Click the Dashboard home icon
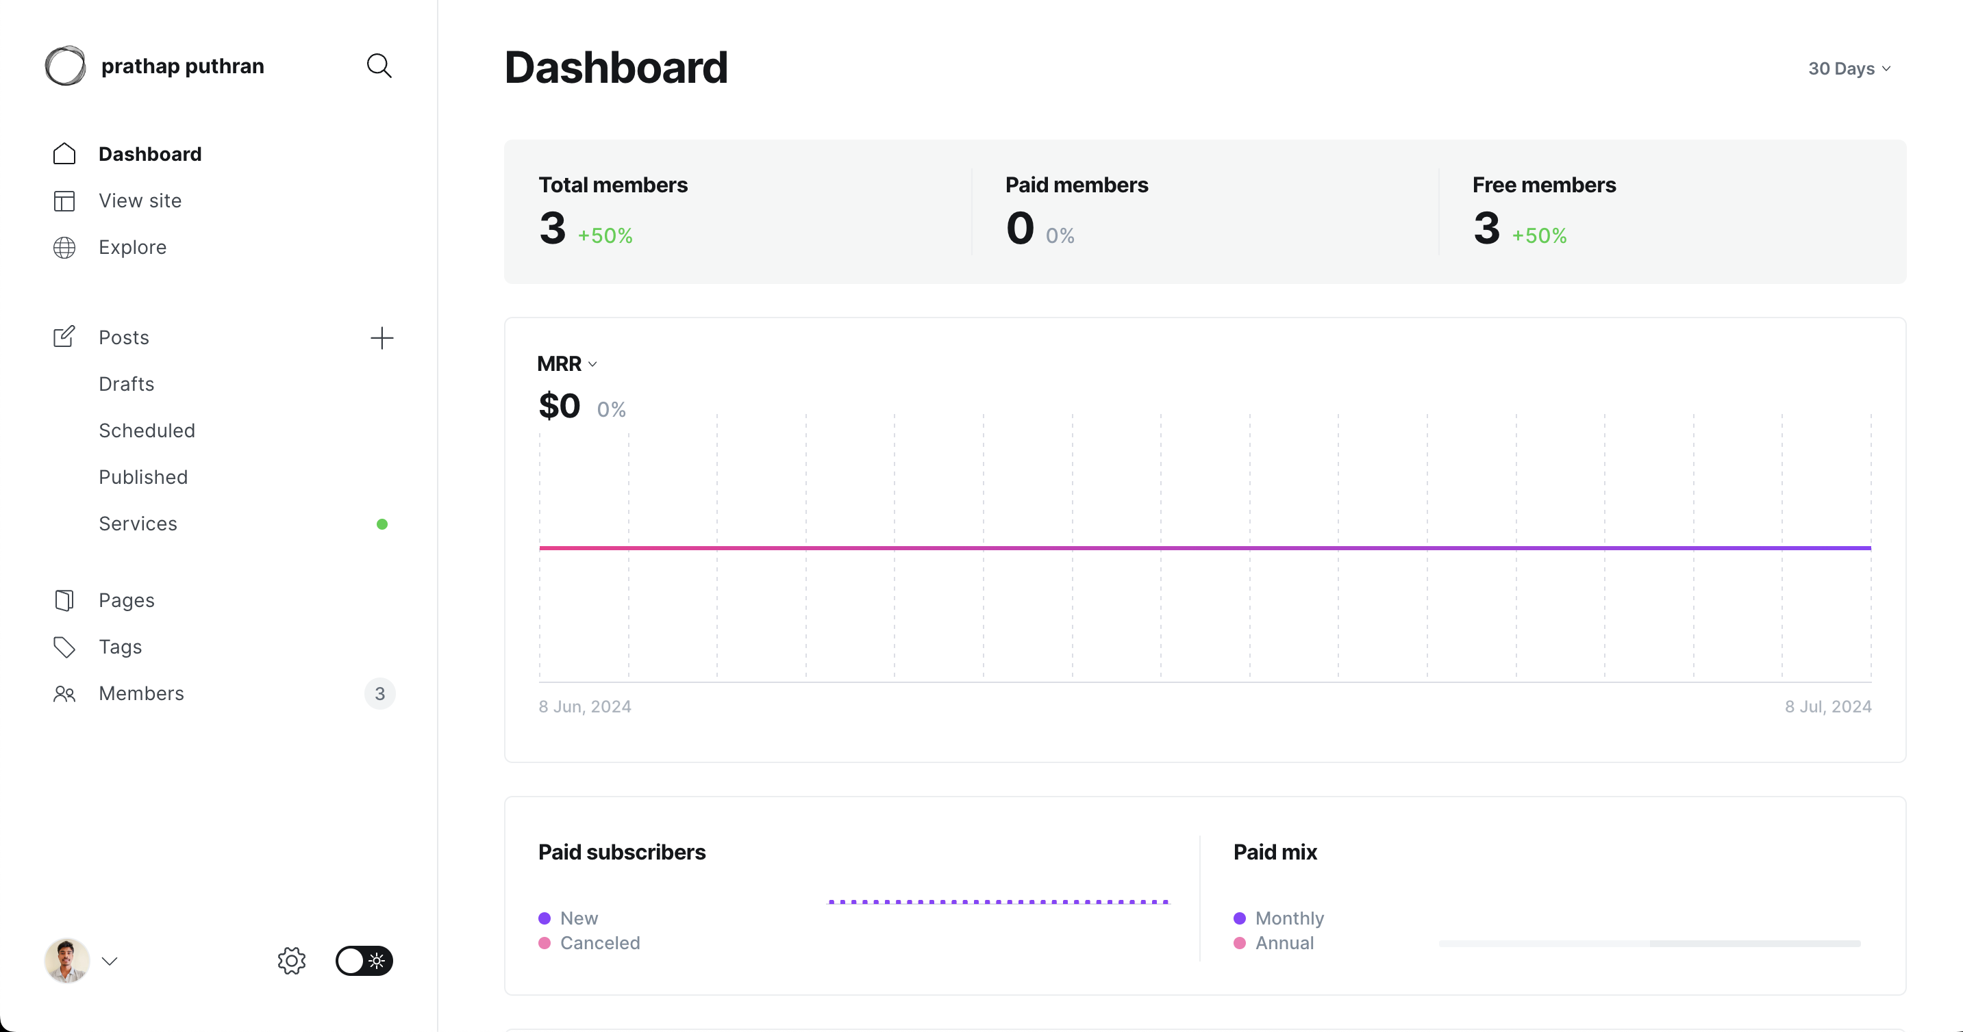Viewport: 1963px width, 1032px height. pyautogui.click(x=64, y=153)
